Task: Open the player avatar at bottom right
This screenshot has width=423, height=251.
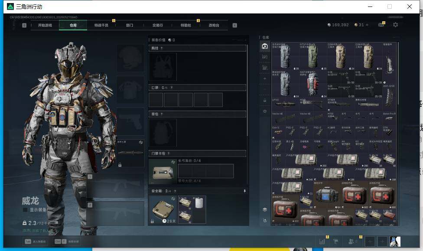Action: (395, 241)
